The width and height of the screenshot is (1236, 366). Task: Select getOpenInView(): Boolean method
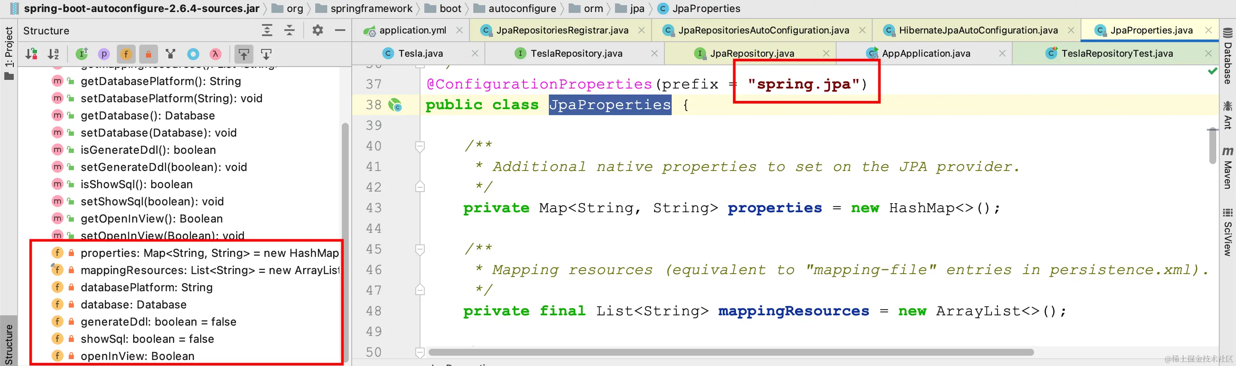coord(152,218)
